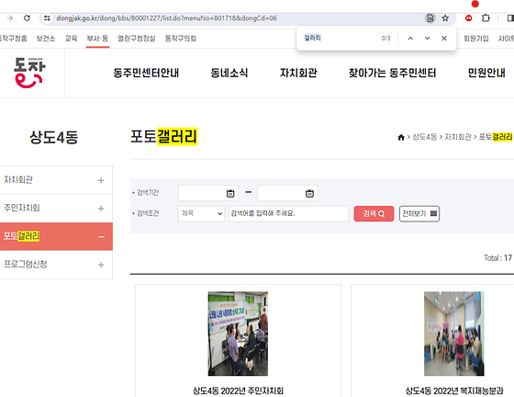Click the browser forward arrow

10,18
